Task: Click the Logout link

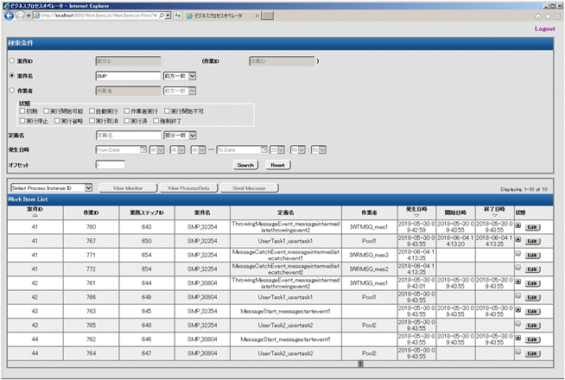Action: coord(544,28)
